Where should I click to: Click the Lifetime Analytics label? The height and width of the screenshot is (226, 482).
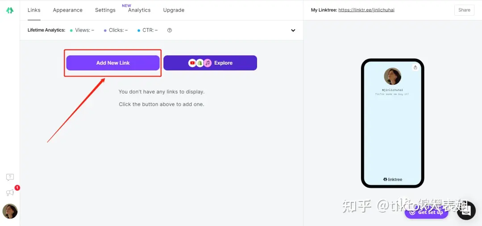pos(46,30)
